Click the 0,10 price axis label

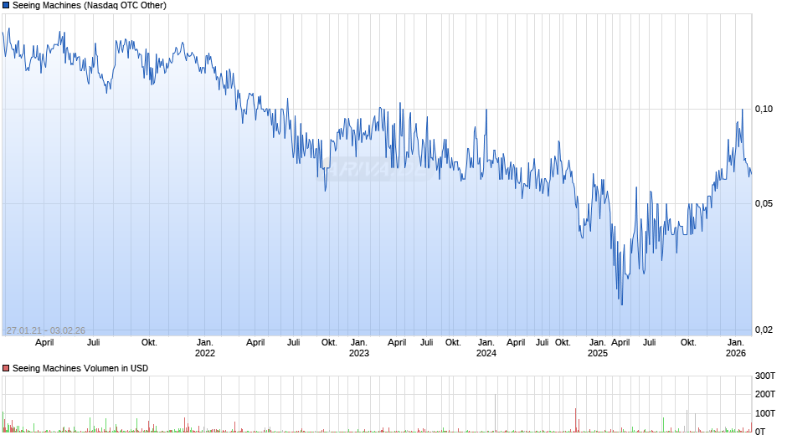pyautogui.click(x=764, y=109)
